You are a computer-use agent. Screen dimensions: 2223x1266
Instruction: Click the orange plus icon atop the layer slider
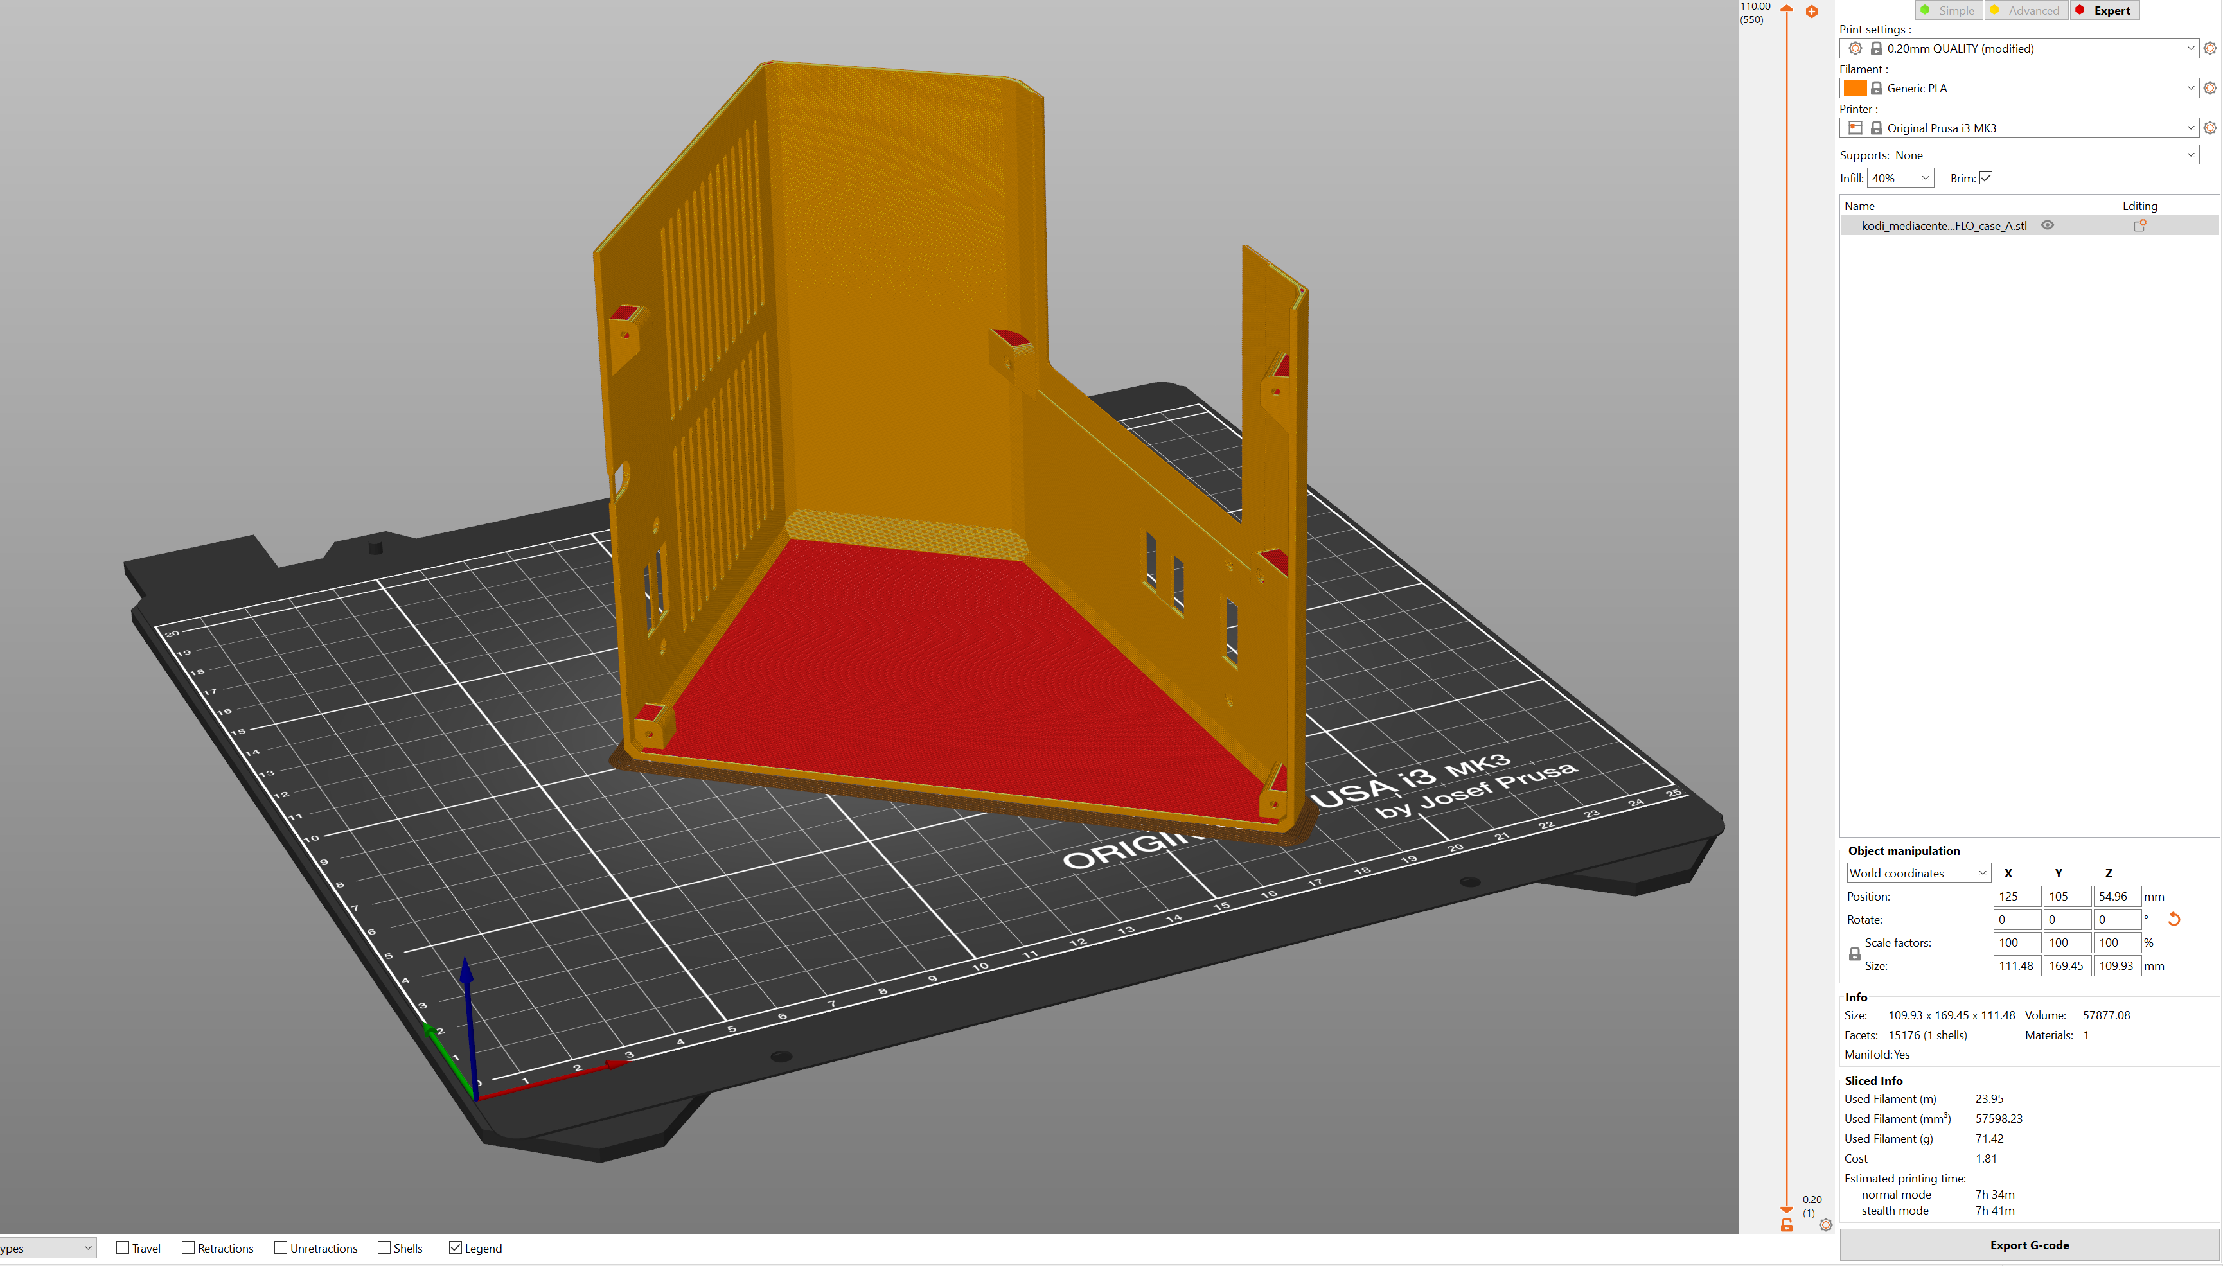1812,12
